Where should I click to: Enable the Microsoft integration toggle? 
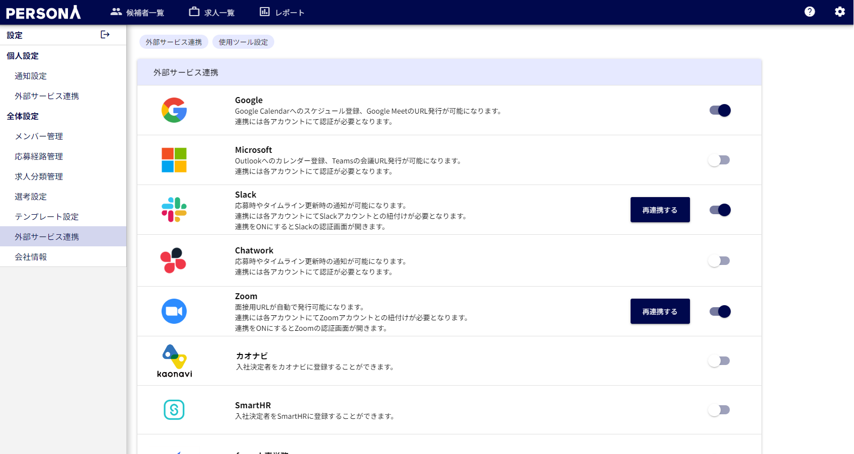[719, 160]
